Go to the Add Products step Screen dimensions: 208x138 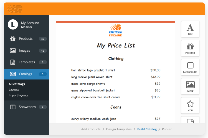pyautogui.click(x=91, y=129)
